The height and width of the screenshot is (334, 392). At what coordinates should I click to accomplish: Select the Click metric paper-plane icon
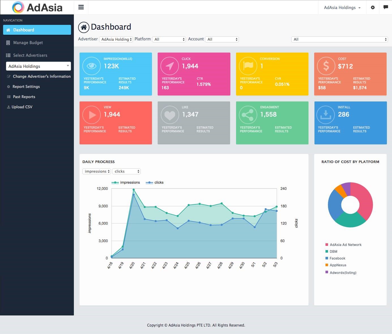coord(170,66)
